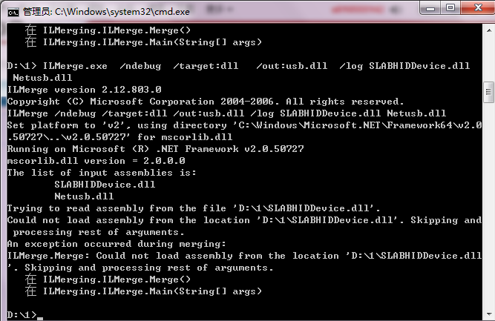This screenshot has height=321, width=495.
Task: Click the 'The list of input assemblies is' line
Action: [x=102, y=173]
